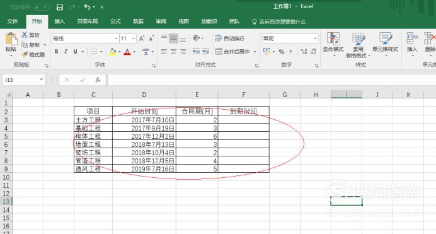Click the phonetic guide (文) icon
This screenshot has width=436, height=234.
pos(146,52)
